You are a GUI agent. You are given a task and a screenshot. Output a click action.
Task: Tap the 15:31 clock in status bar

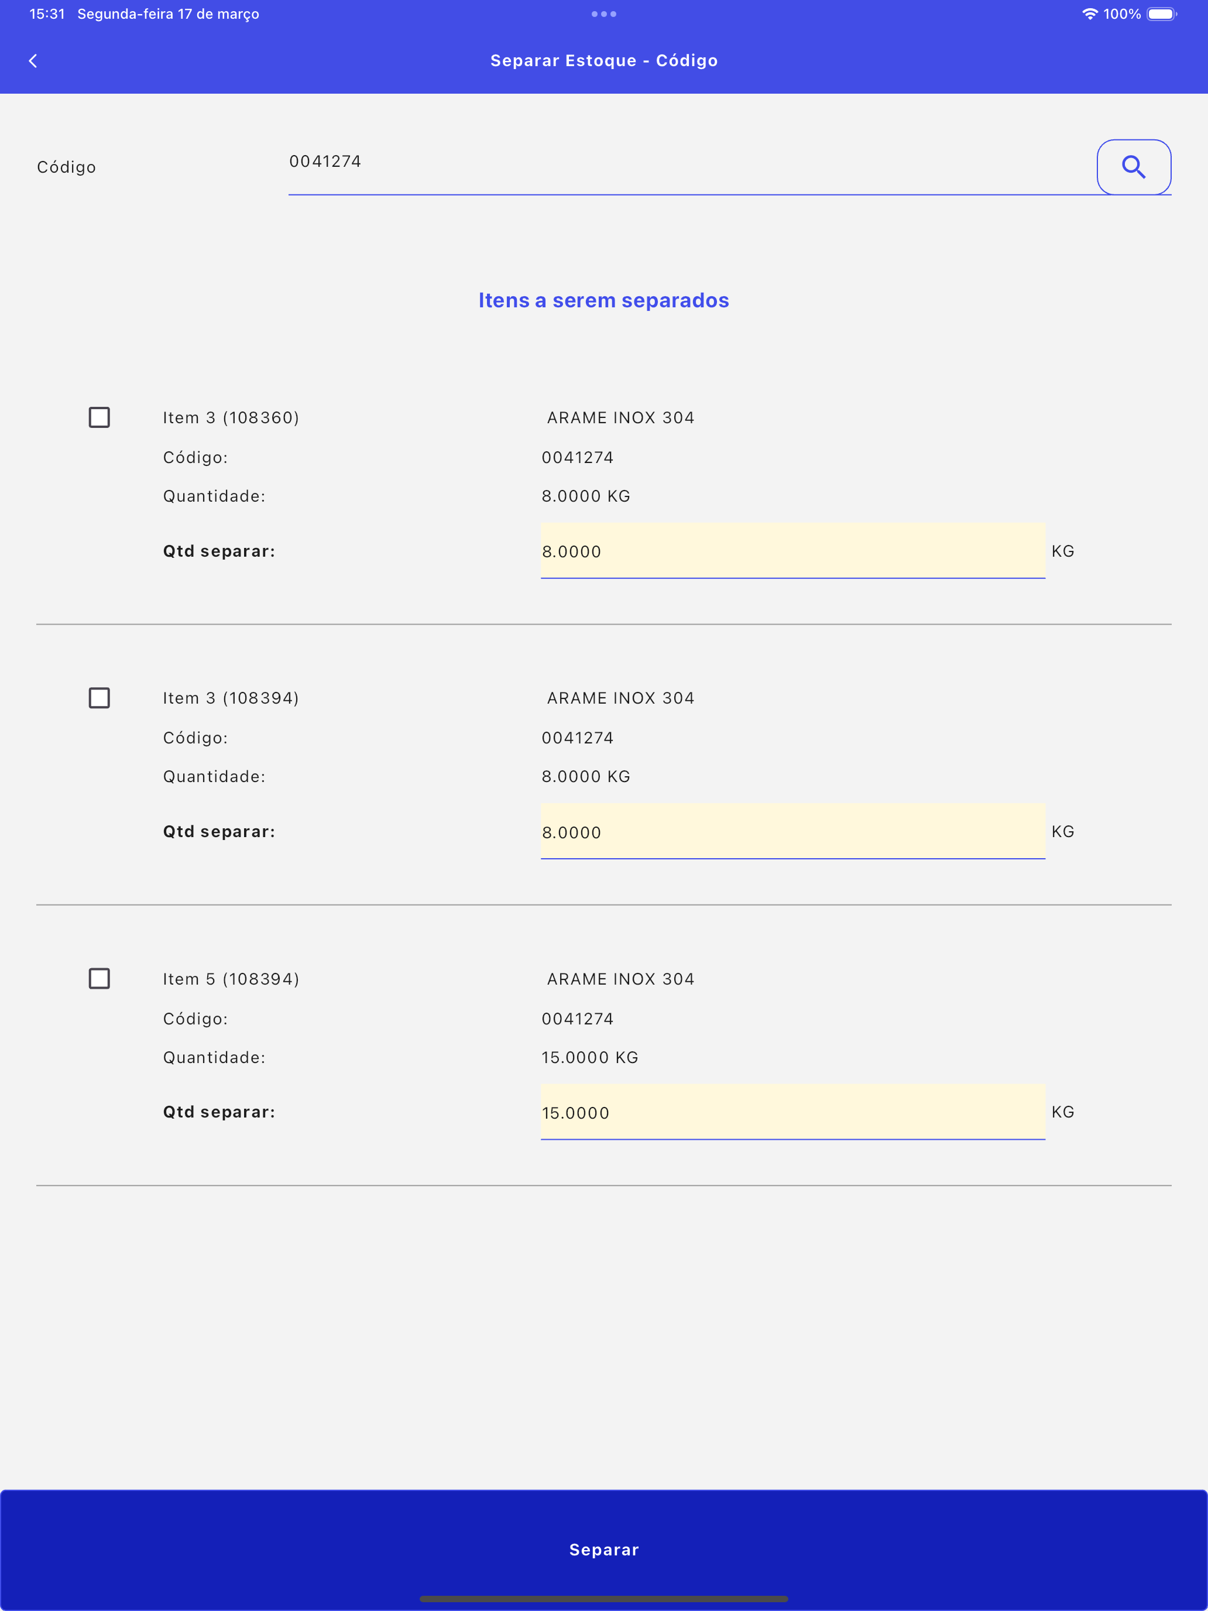coord(47,14)
